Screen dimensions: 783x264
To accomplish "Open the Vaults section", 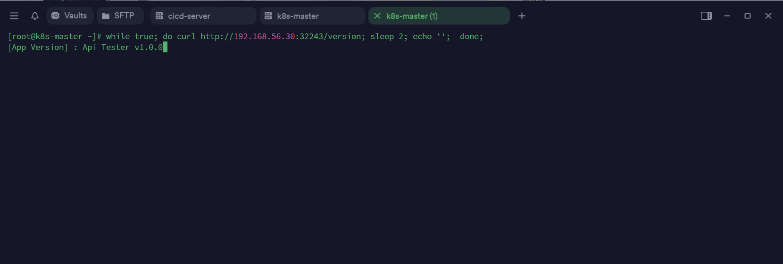I will click(x=70, y=16).
